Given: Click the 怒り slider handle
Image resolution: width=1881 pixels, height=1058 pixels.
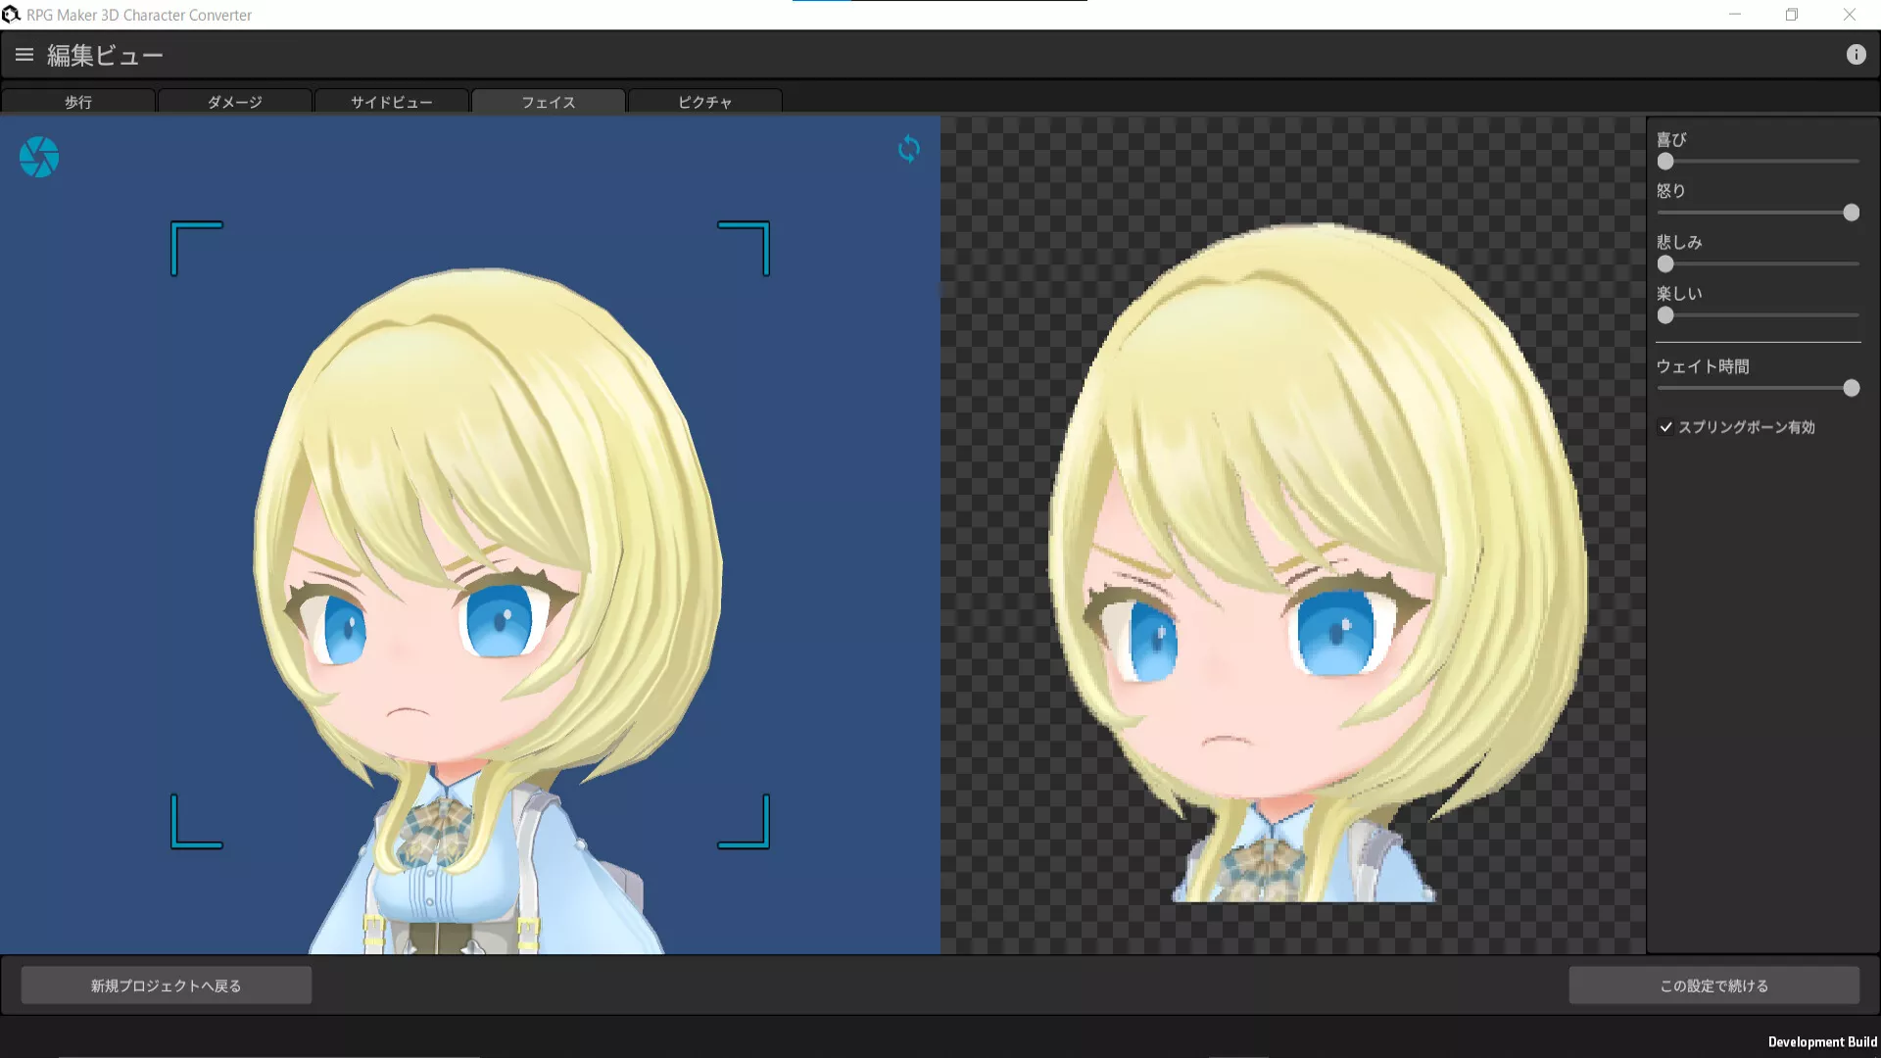Looking at the screenshot, I should (x=1851, y=213).
